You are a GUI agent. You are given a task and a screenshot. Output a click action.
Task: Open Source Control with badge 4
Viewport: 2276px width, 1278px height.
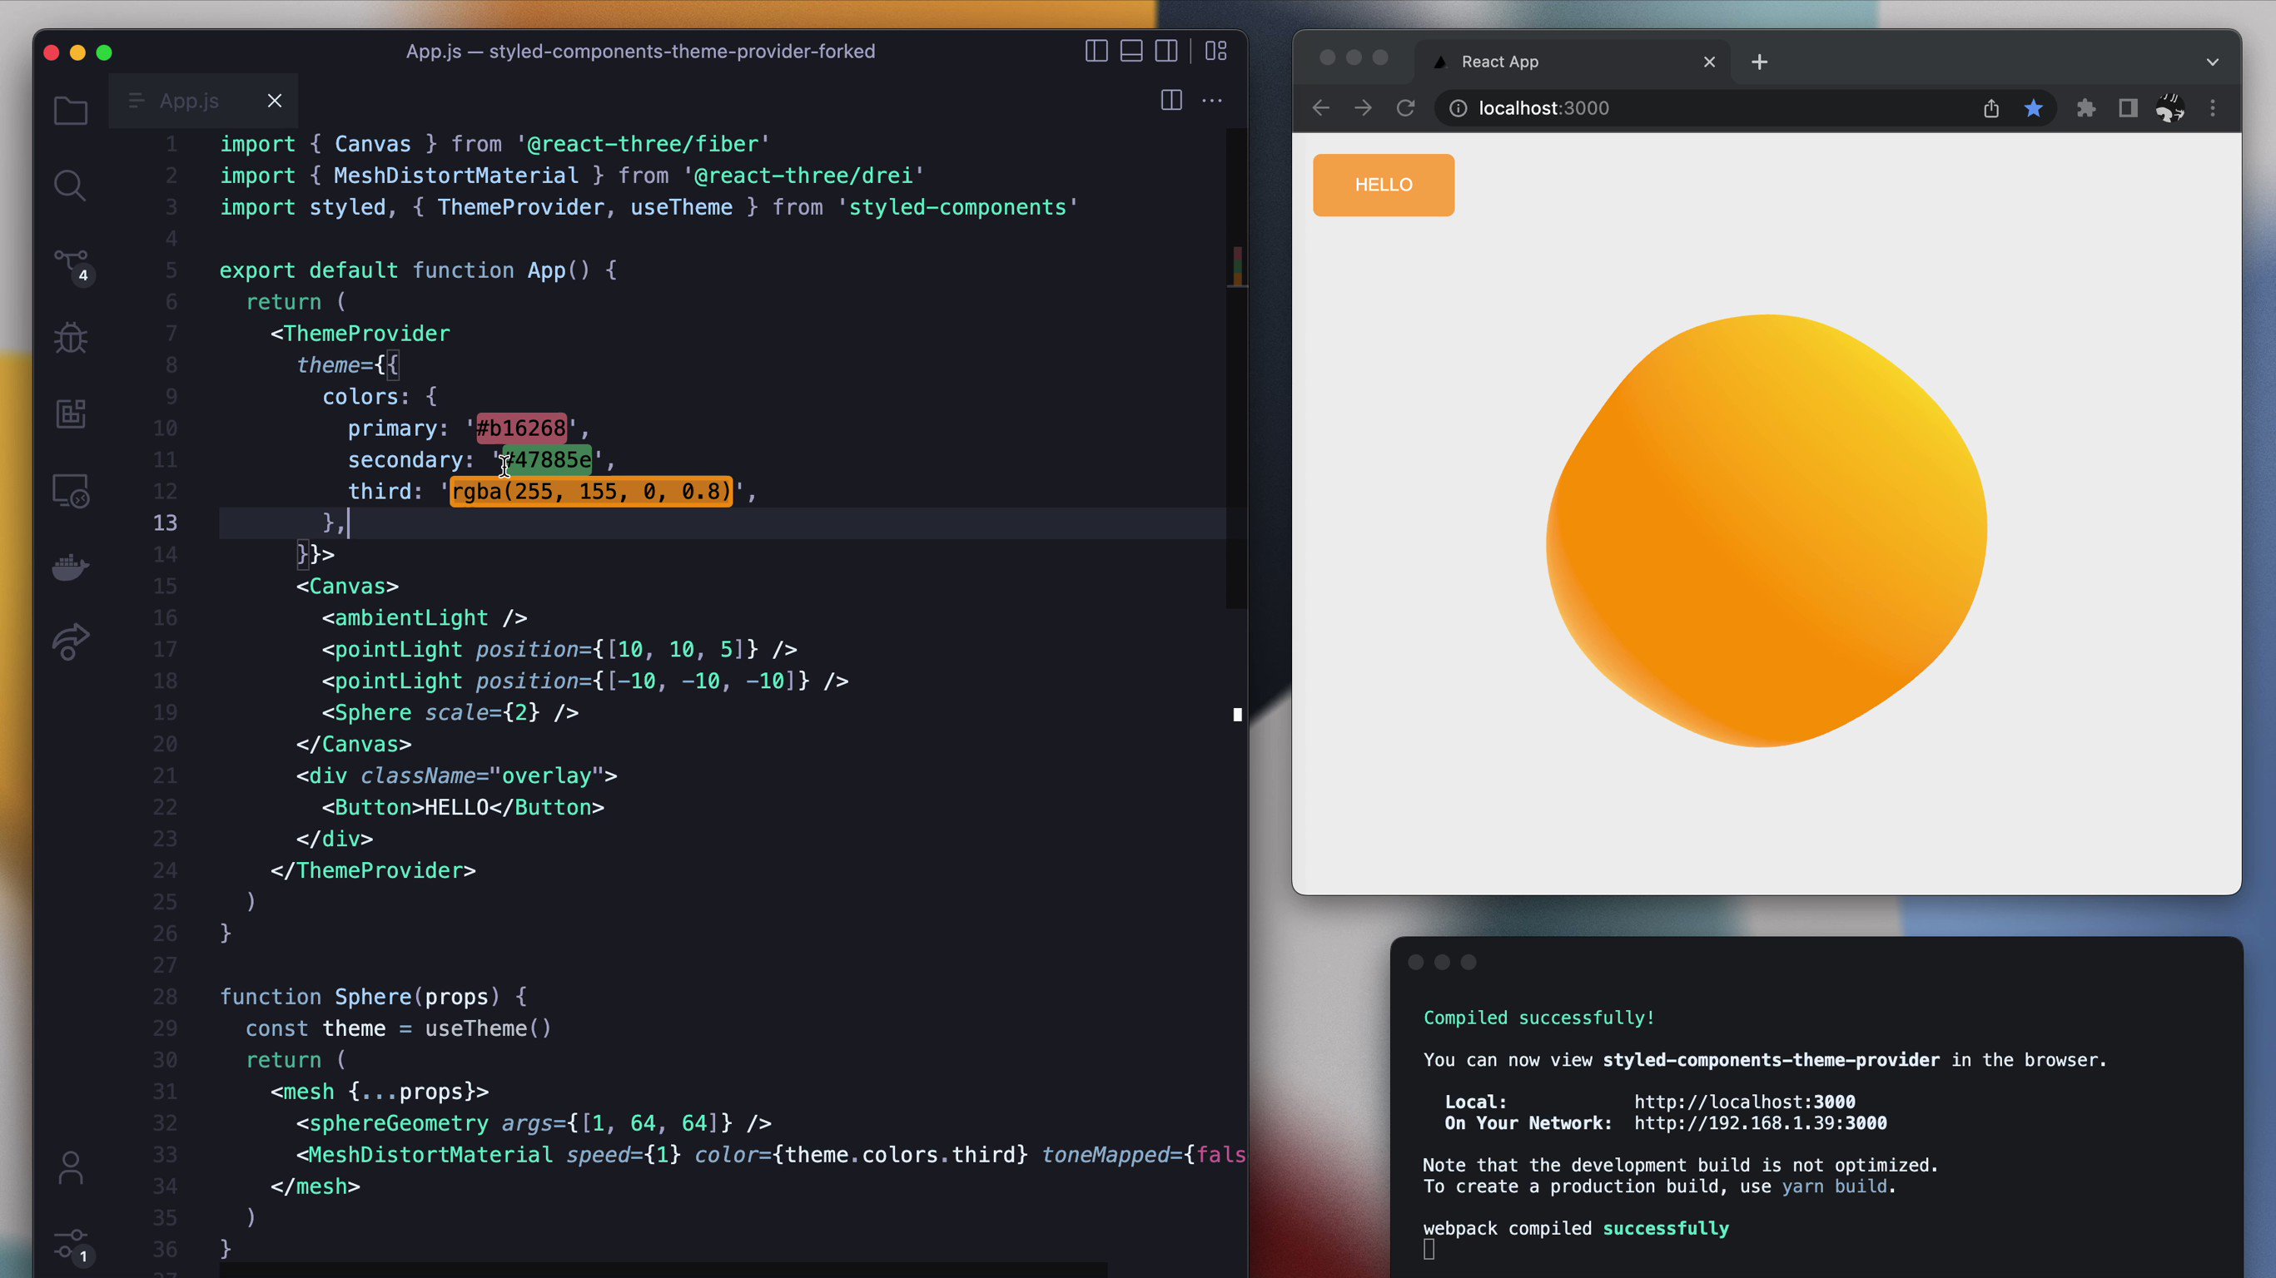(x=71, y=264)
